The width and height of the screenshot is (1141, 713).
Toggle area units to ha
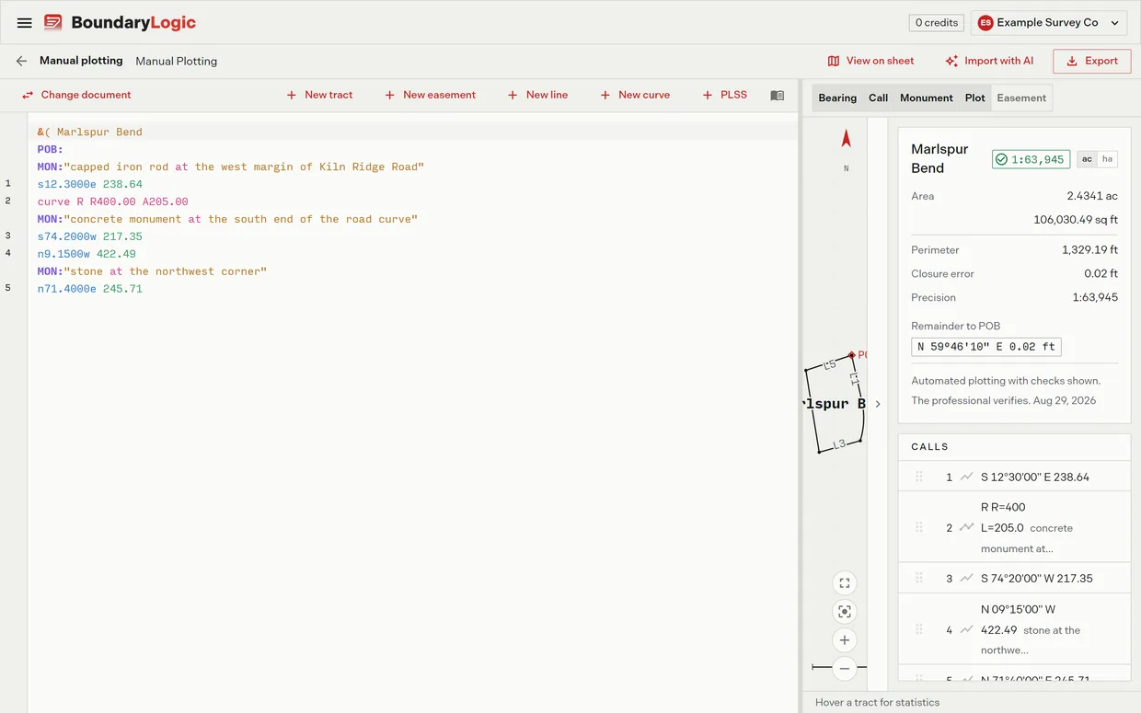1107,159
